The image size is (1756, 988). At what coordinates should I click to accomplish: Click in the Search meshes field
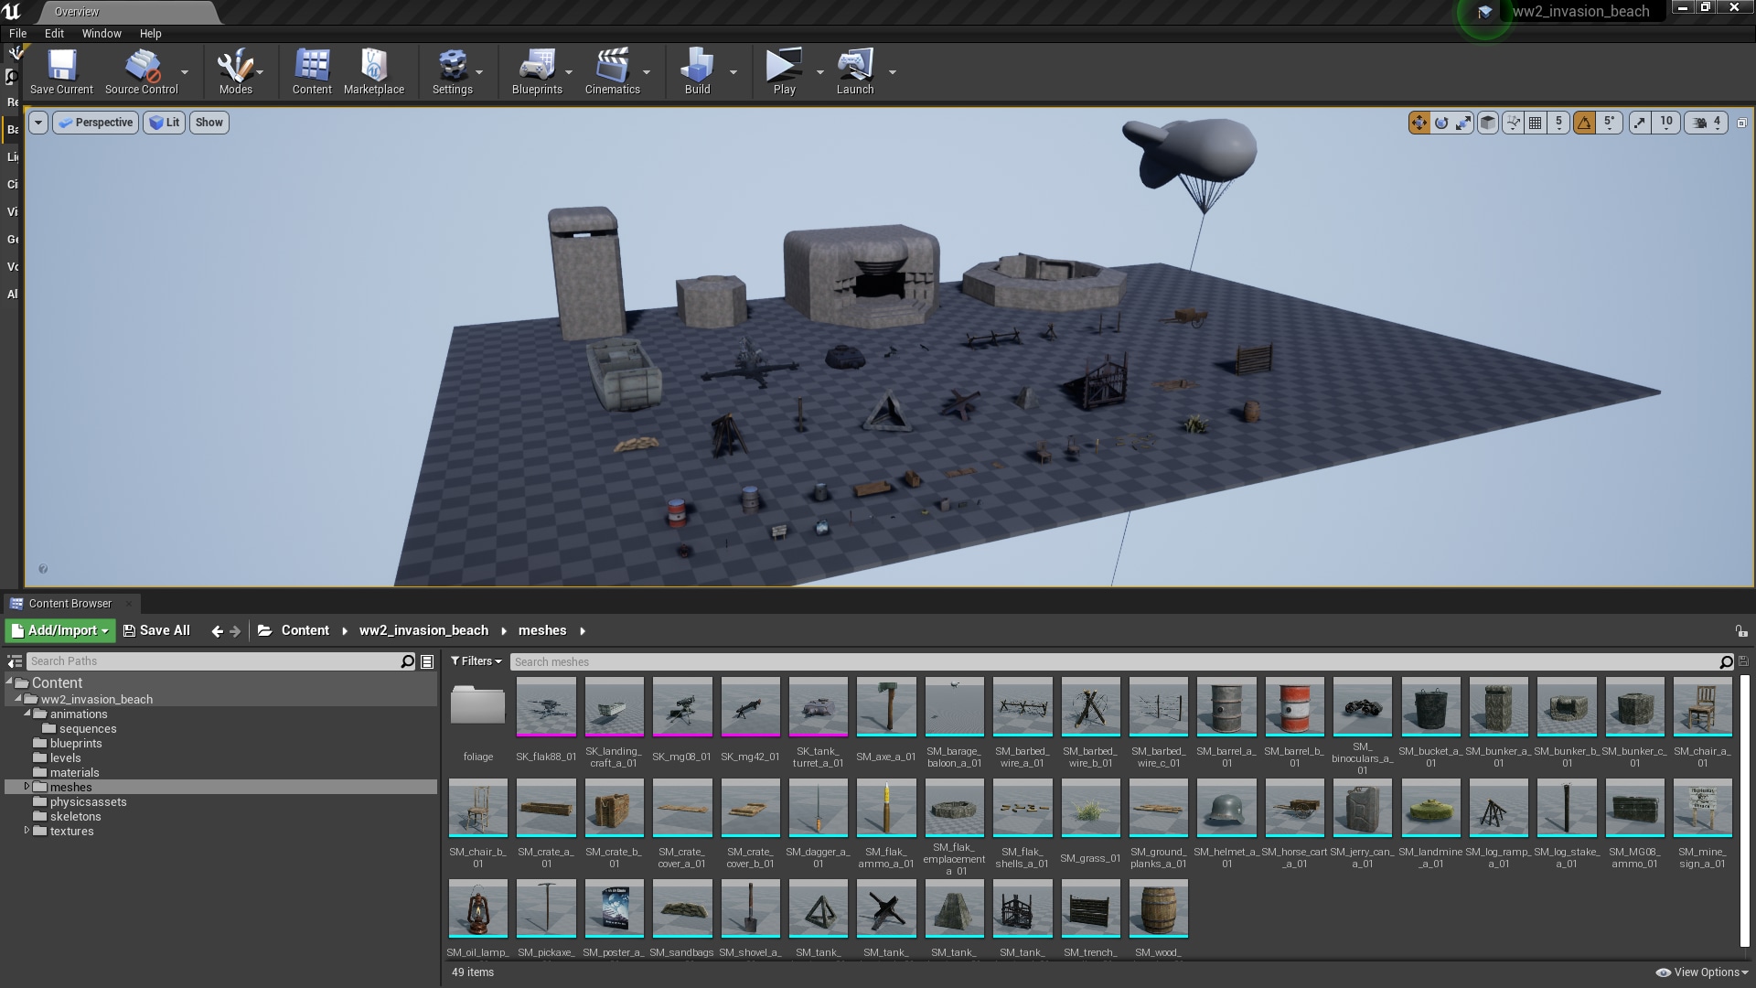[640, 661]
